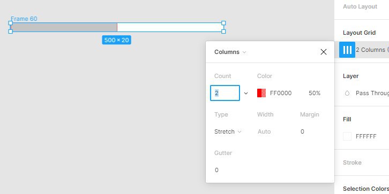Select the Frame 60 label on canvas
The height and width of the screenshot is (194, 389).
click(x=24, y=19)
